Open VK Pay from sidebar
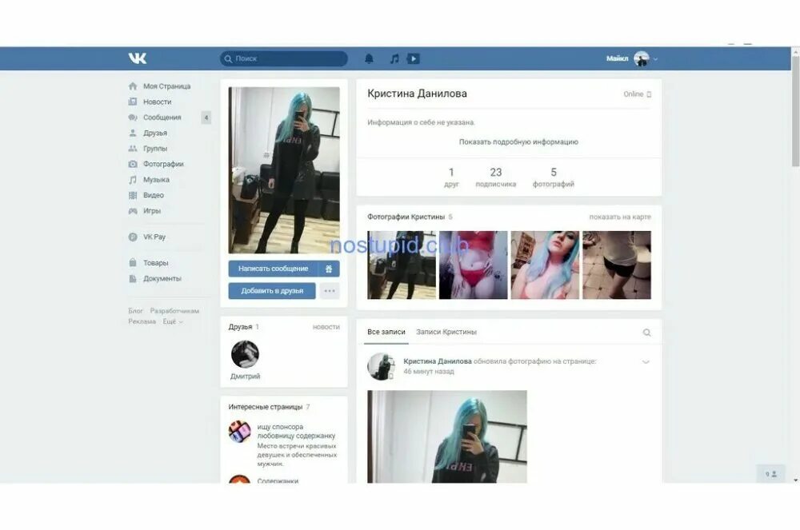 pos(154,237)
